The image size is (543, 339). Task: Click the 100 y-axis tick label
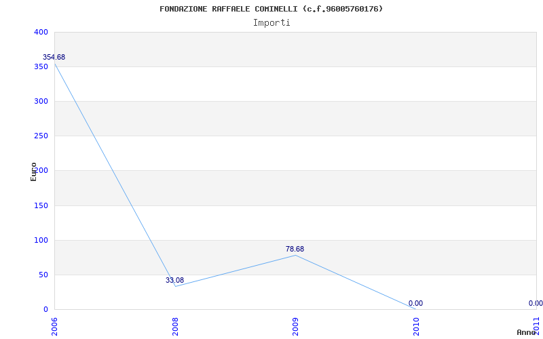(41, 241)
